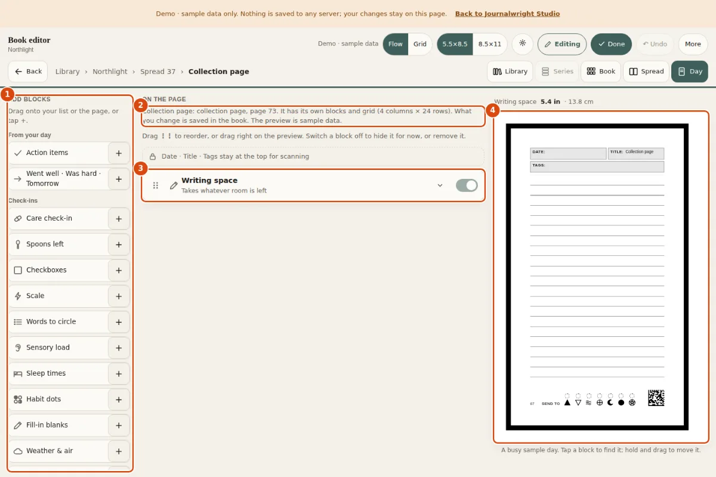Click the DATE field in page preview
The image size is (716, 477).
click(568, 154)
